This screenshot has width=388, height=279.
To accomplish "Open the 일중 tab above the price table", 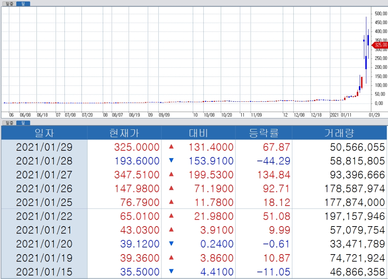I will 9,123.
